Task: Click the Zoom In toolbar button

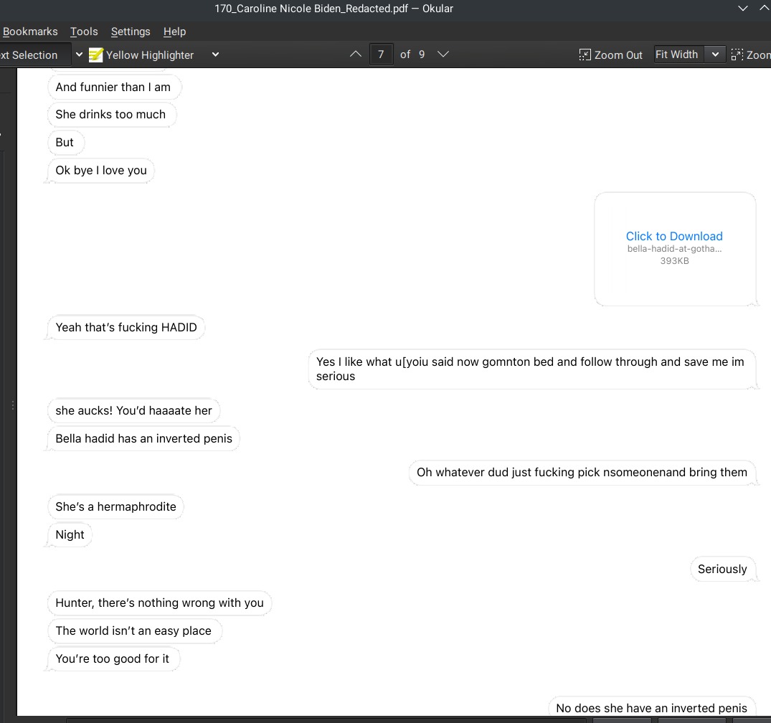Action: (751, 55)
